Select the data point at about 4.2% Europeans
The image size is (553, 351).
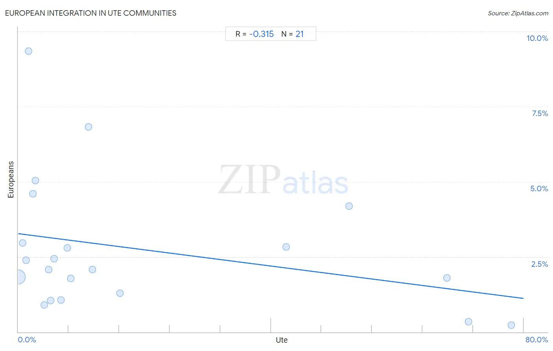pyautogui.click(x=349, y=206)
